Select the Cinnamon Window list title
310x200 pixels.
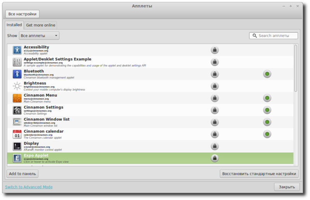pos(46,119)
